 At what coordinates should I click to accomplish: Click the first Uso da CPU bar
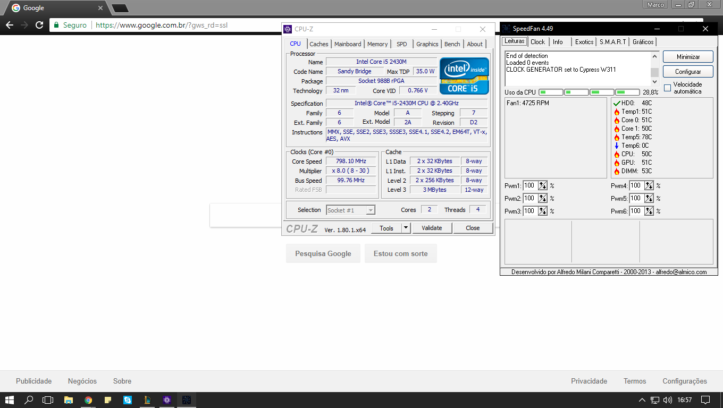coord(551,92)
